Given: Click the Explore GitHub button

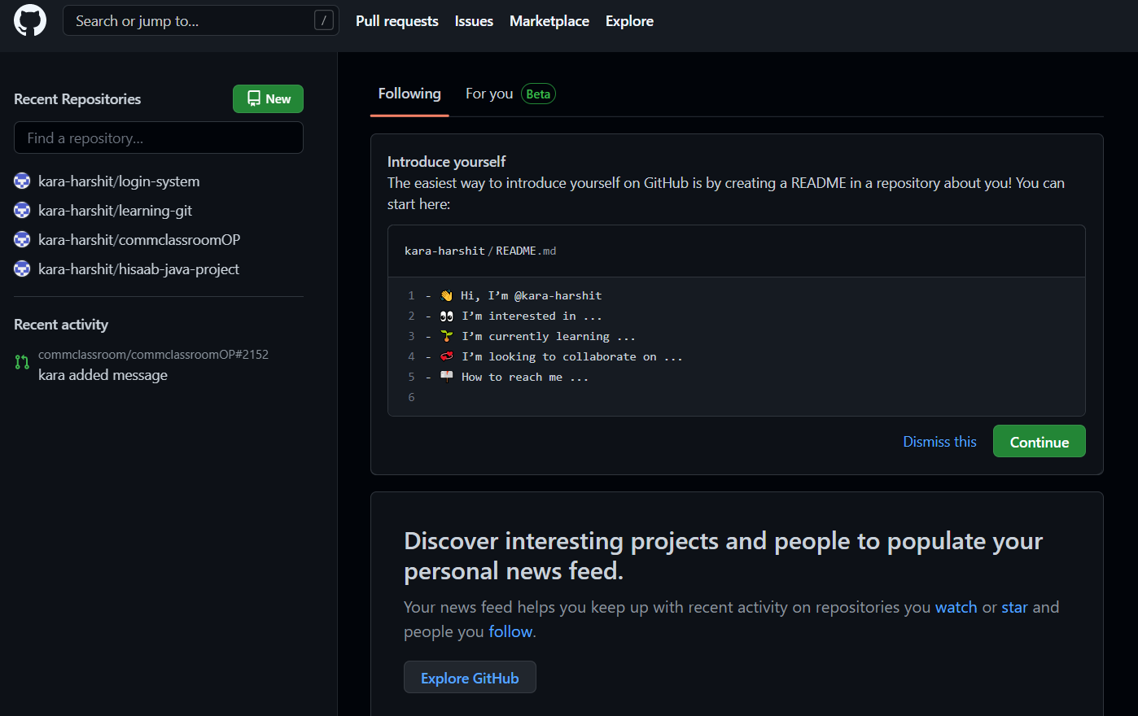Looking at the screenshot, I should click(x=470, y=677).
